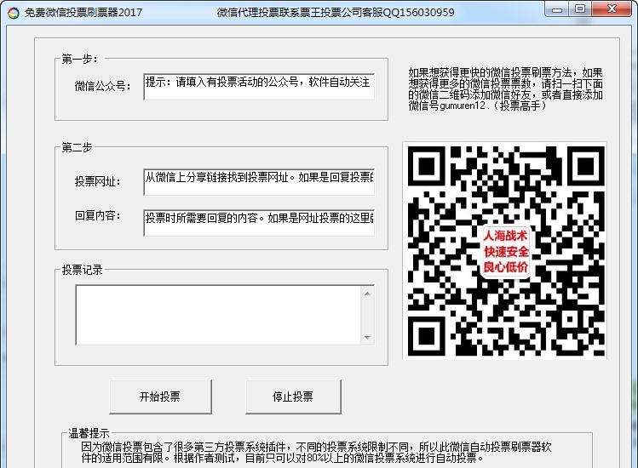
Task: Focus the 微信公众号 input field
Action: [x=259, y=87]
